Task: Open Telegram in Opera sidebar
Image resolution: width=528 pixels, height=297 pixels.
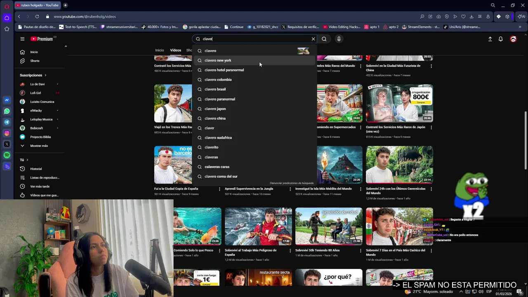Action: 7,122
